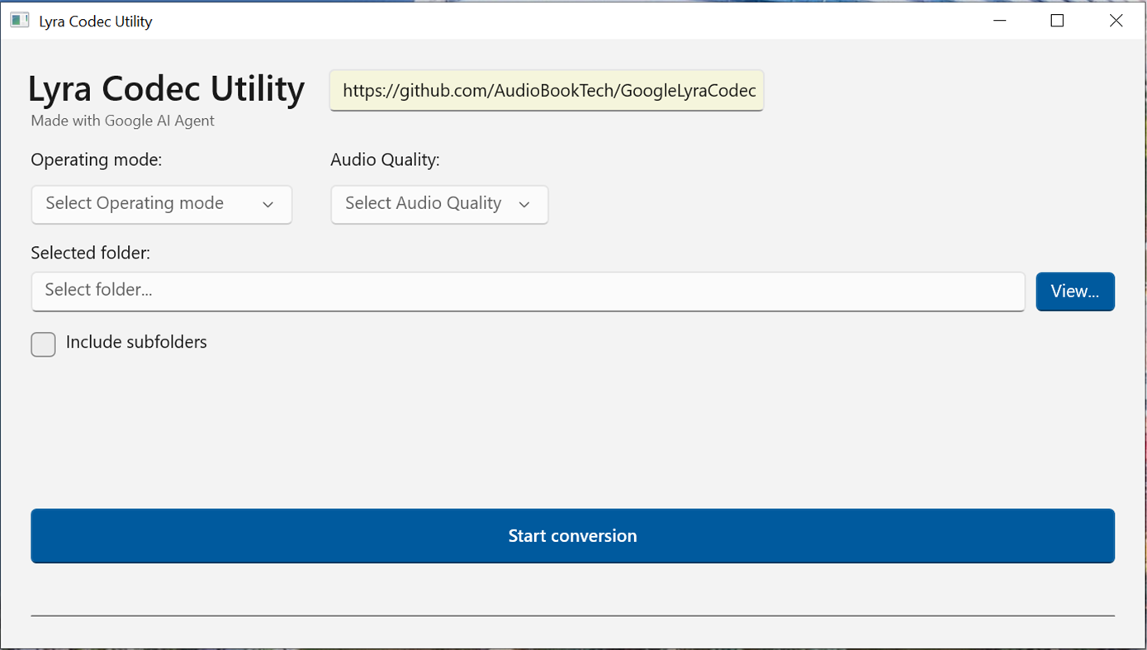Click the View... browse button

[x=1075, y=292]
